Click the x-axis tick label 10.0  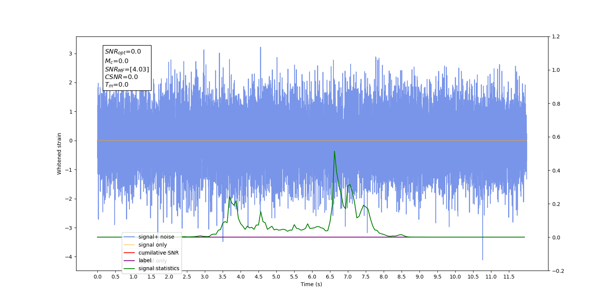(x=455, y=277)
